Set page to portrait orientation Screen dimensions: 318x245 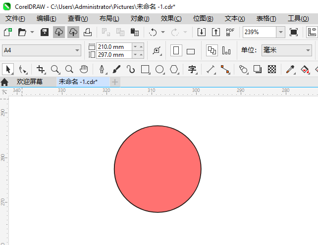tap(176, 50)
